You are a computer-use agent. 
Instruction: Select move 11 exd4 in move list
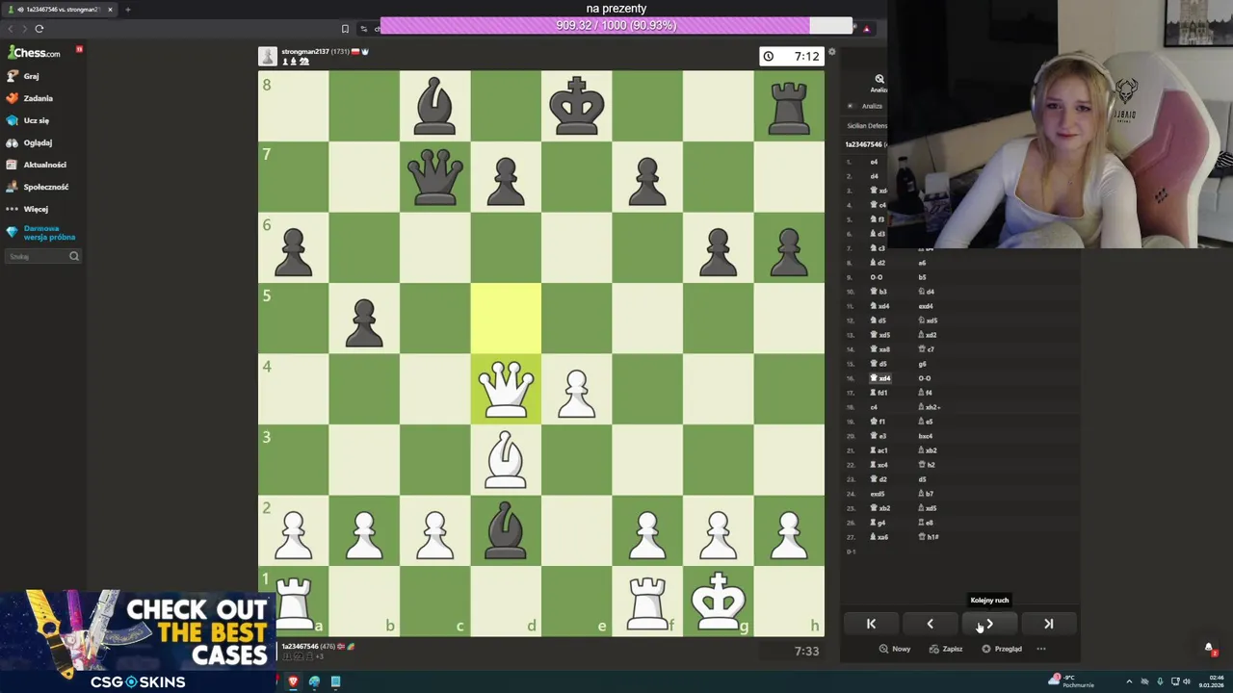tap(928, 306)
